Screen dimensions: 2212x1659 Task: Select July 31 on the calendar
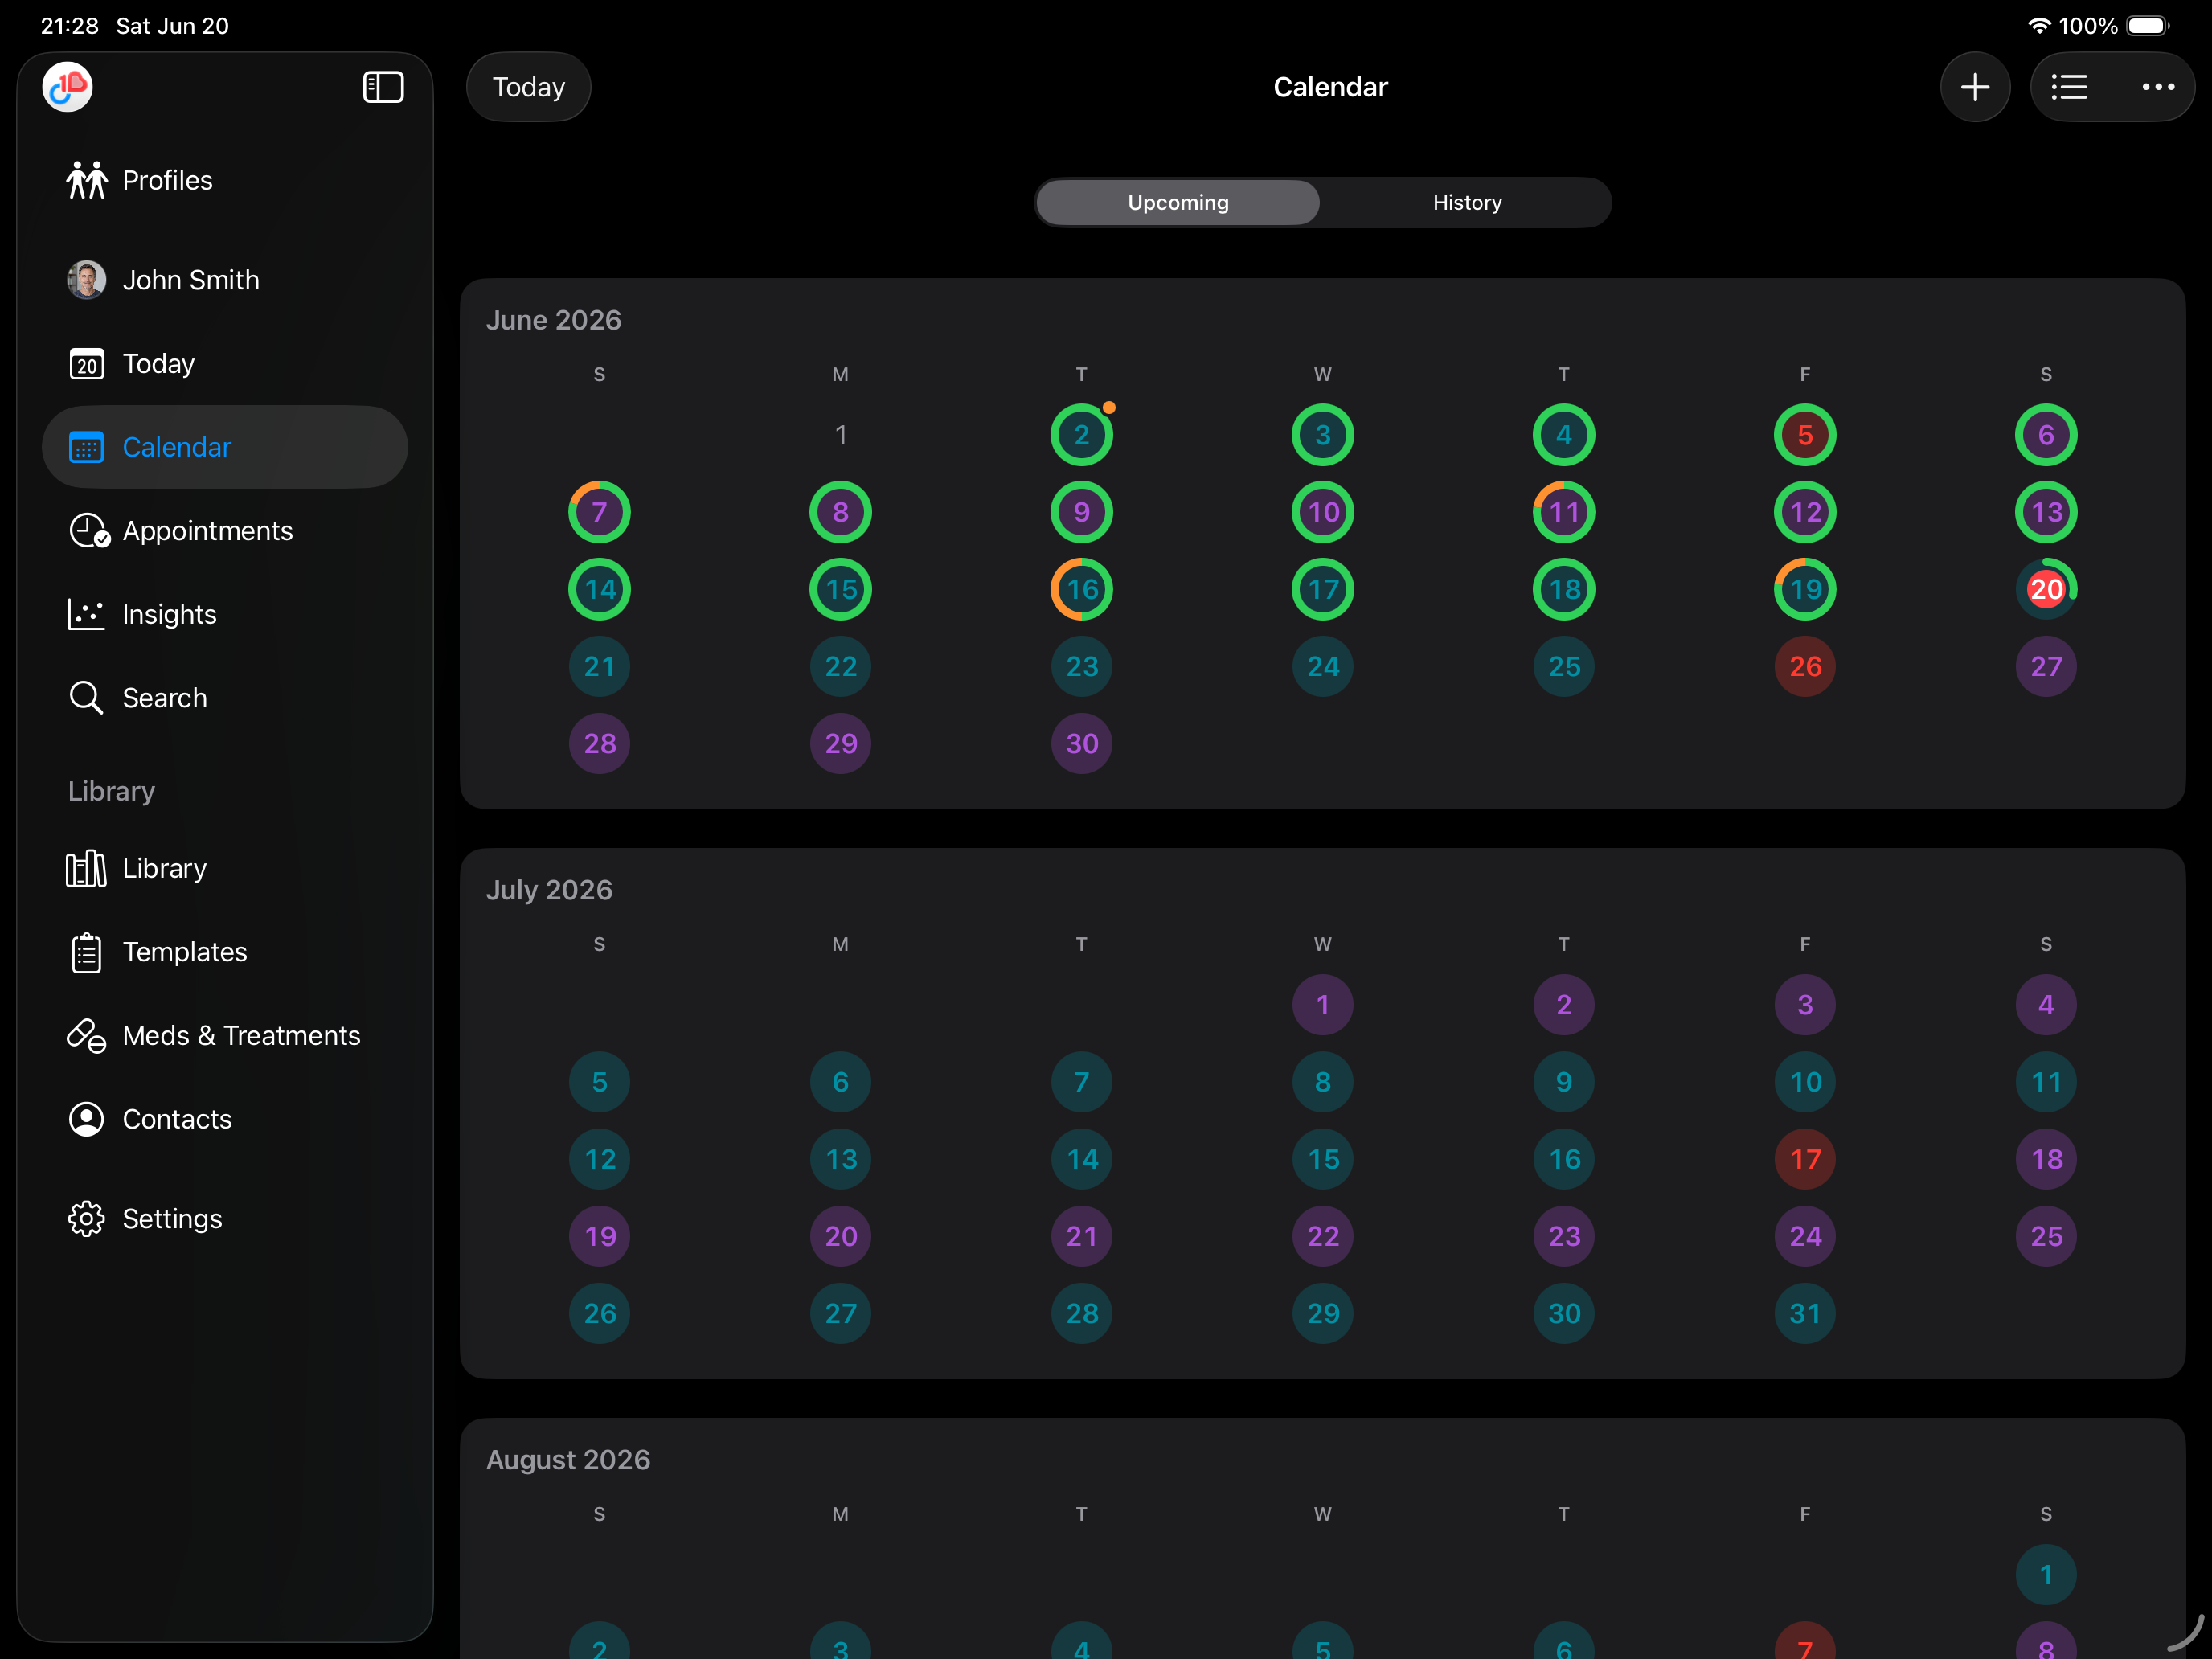1805,1313
